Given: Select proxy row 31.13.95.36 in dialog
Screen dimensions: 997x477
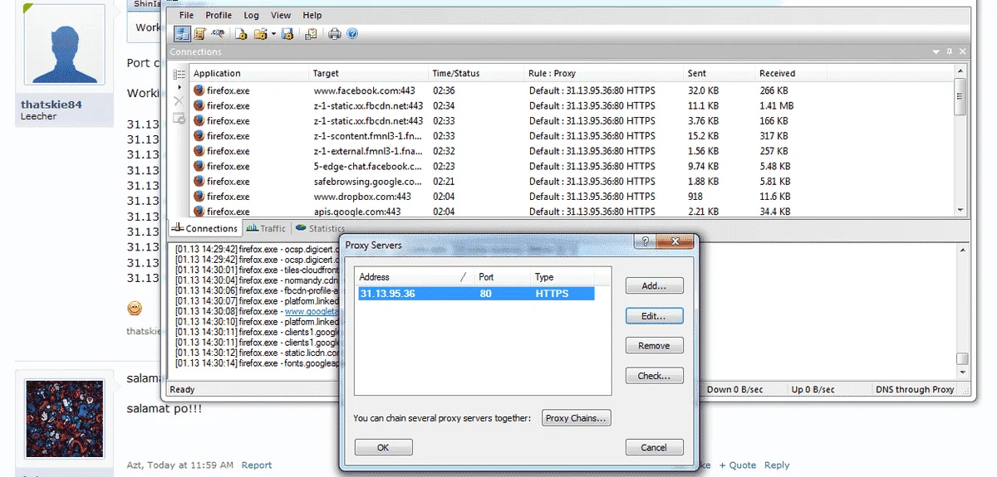Looking at the screenshot, I should coord(475,294).
